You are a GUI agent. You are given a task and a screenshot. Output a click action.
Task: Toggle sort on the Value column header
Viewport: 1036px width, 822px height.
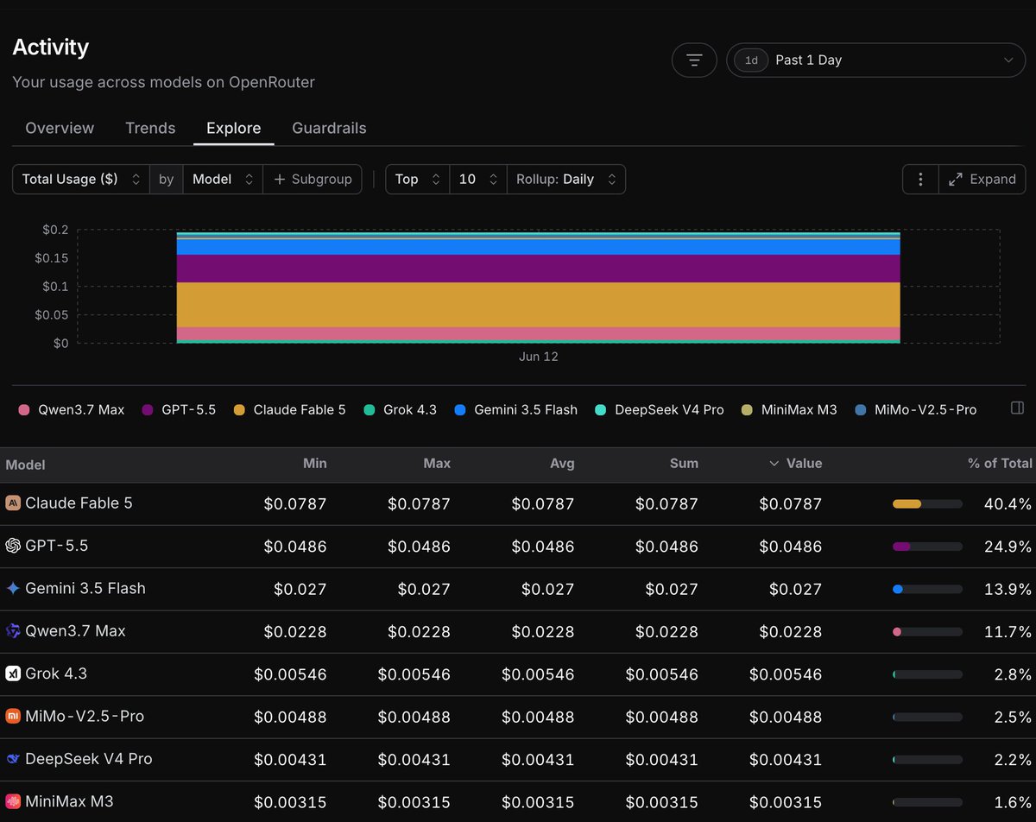[x=795, y=464]
